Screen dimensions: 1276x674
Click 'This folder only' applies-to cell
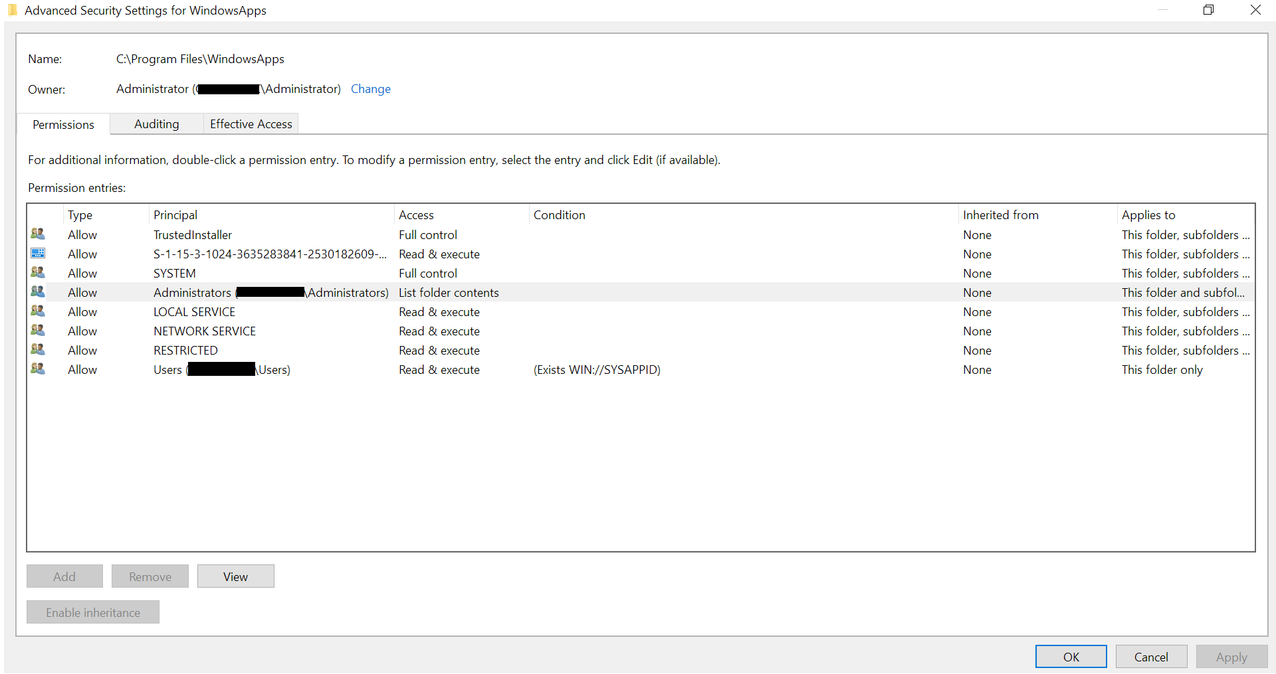coord(1162,369)
